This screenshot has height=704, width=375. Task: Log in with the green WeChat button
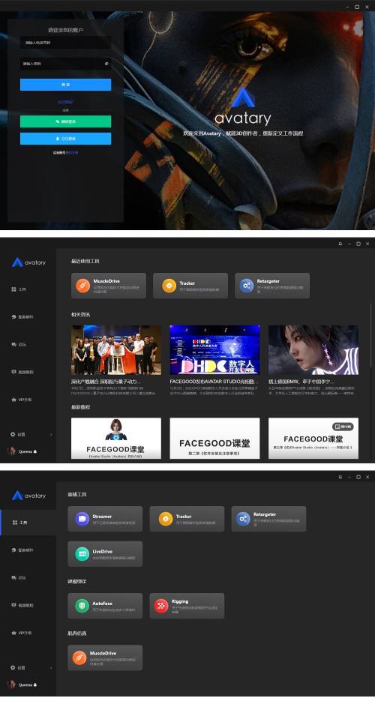(x=65, y=121)
